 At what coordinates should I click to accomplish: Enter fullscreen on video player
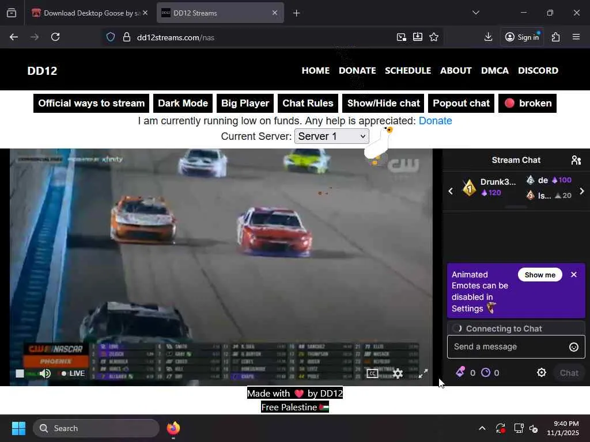(x=423, y=373)
